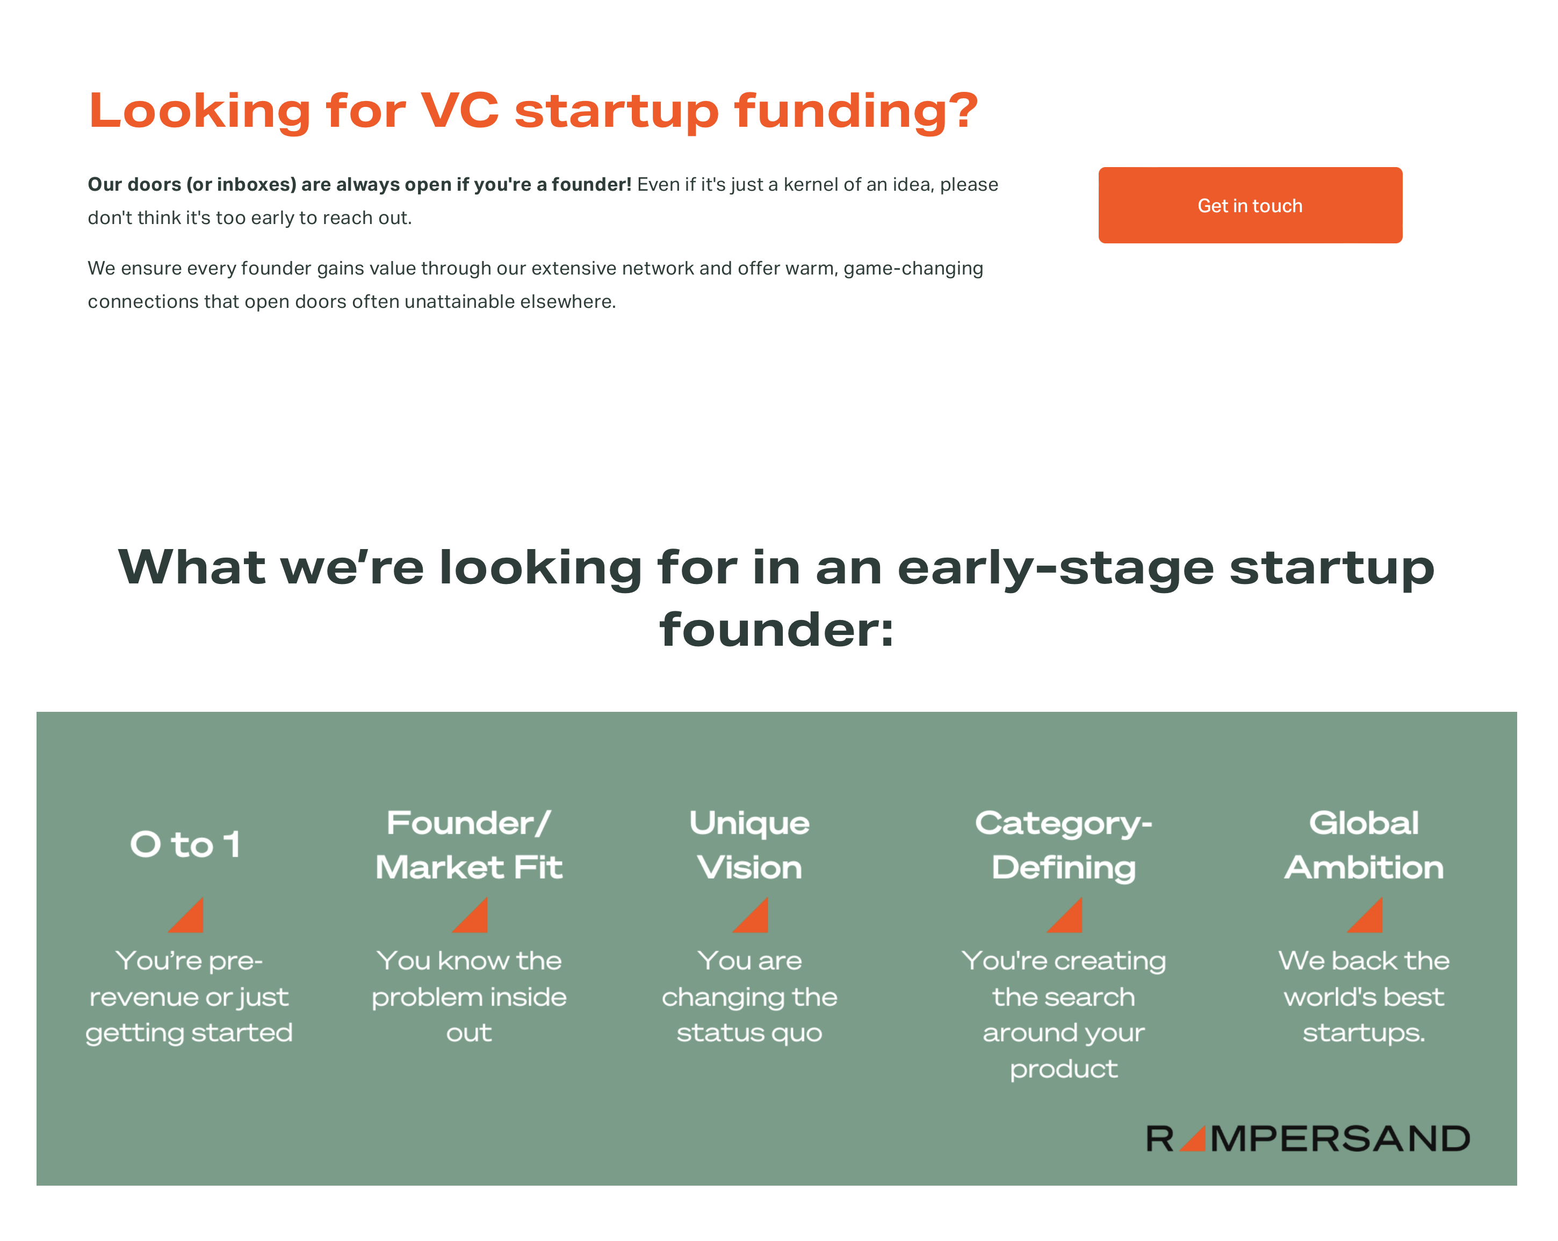Click the 'Global Ambition' column title
This screenshot has height=1241, width=1558.
point(1365,845)
